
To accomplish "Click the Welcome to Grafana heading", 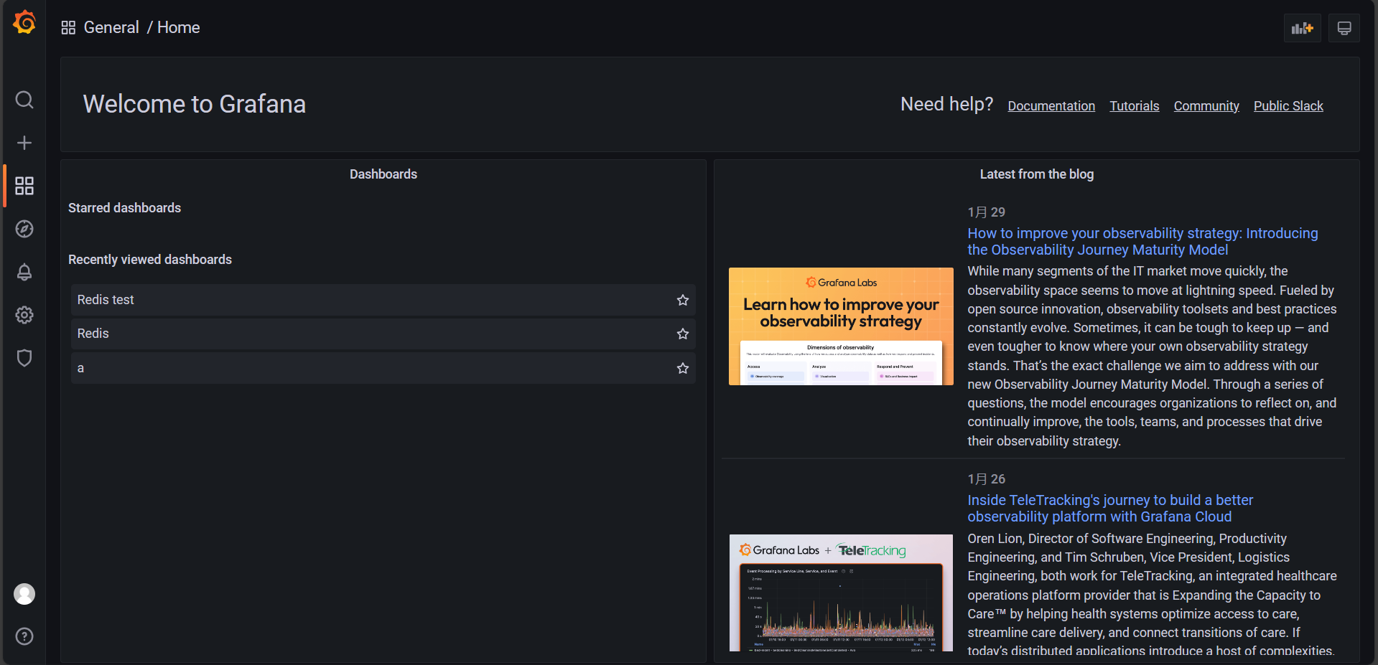I will pos(195,104).
